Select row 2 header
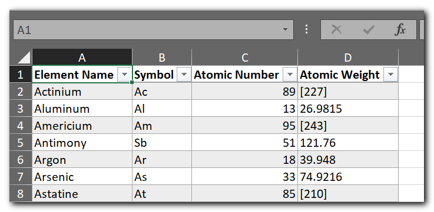This screenshot has width=434, height=212. click(x=21, y=92)
